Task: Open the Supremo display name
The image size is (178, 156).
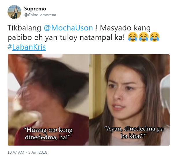Action: (x=35, y=9)
